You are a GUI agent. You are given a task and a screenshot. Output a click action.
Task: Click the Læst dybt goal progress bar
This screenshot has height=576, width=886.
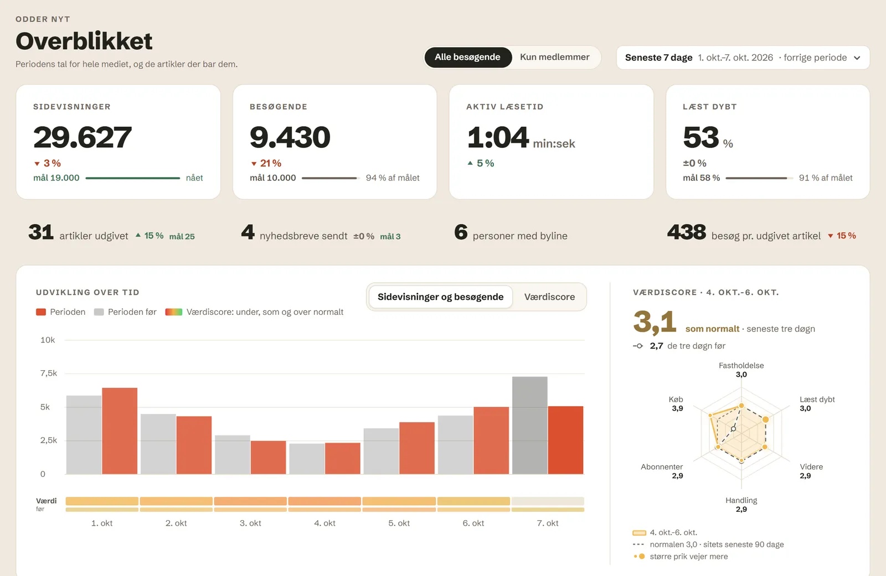[x=759, y=178]
